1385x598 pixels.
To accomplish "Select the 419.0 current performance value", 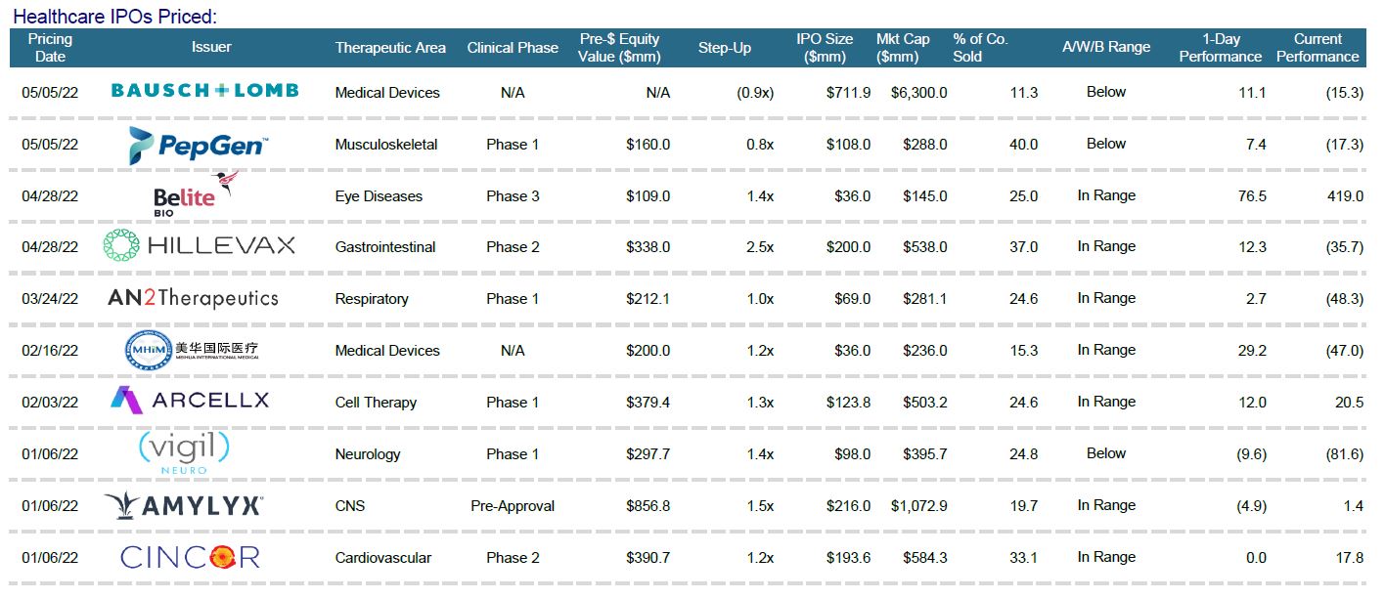I will 1345,196.
